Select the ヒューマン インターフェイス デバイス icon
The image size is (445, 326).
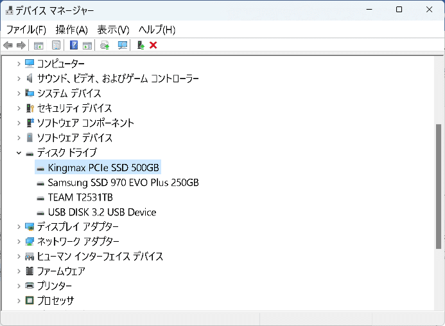tap(30, 257)
